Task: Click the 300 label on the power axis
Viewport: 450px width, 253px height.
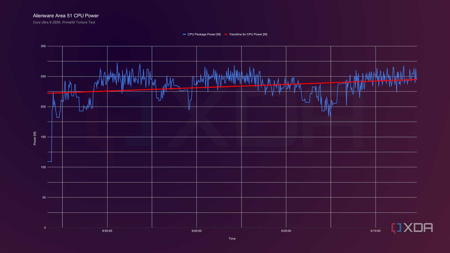Action: click(x=43, y=46)
